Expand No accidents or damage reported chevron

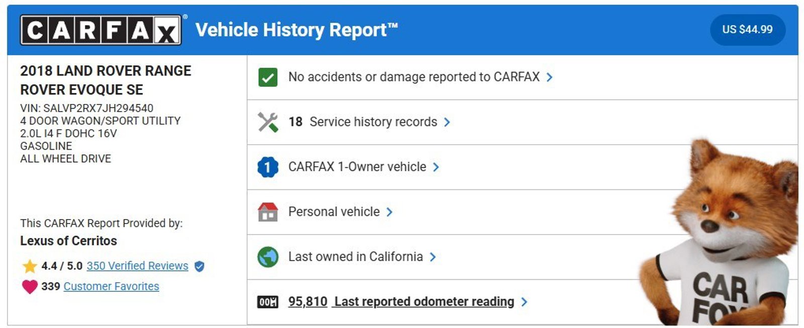(x=550, y=77)
